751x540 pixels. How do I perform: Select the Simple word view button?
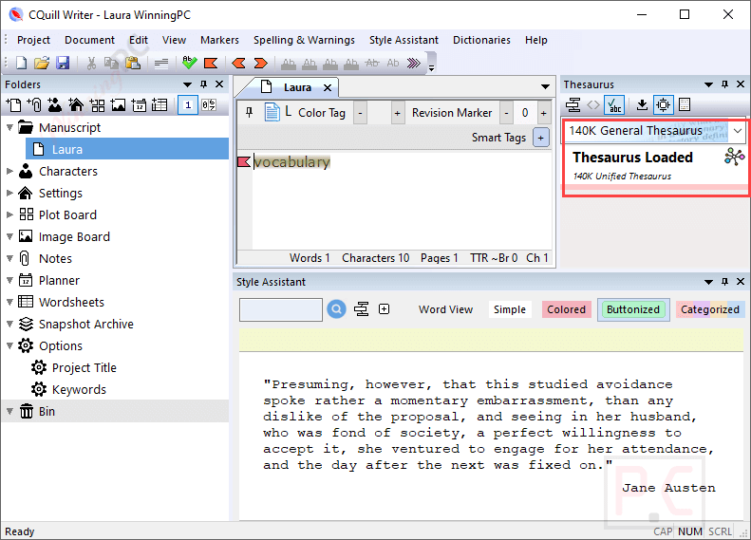pyautogui.click(x=510, y=309)
